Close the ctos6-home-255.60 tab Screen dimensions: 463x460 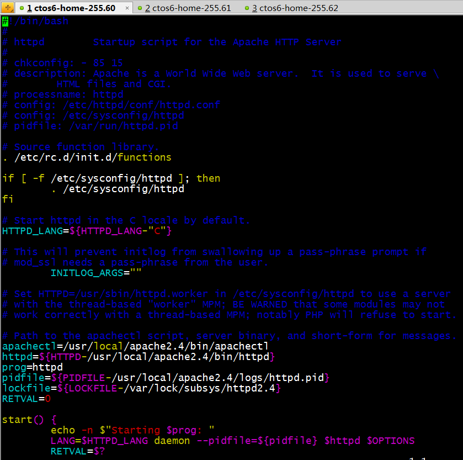[127, 8]
